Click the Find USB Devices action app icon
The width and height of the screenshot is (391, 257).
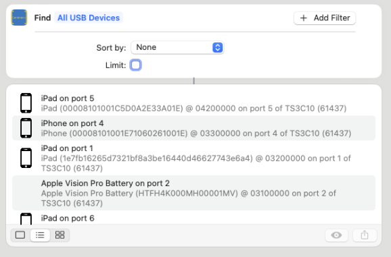coord(19,18)
